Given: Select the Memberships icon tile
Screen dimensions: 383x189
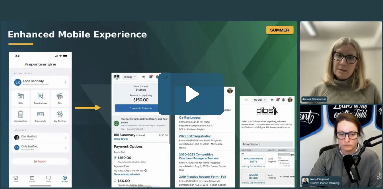Looking at the screenshot, I should 21,116.
